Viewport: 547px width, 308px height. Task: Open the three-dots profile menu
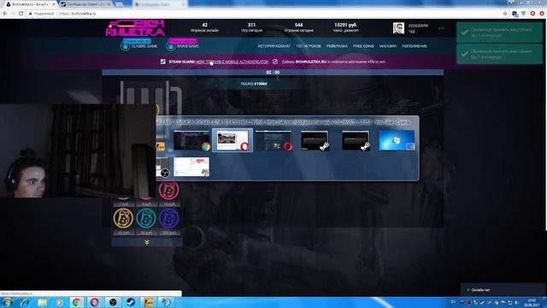point(441,28)
